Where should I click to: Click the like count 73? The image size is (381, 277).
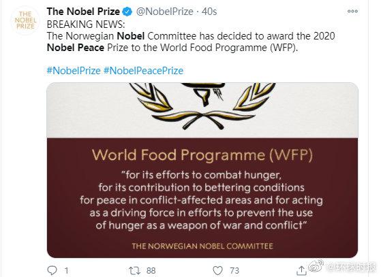pyautogui.click(x=234, y=270)
